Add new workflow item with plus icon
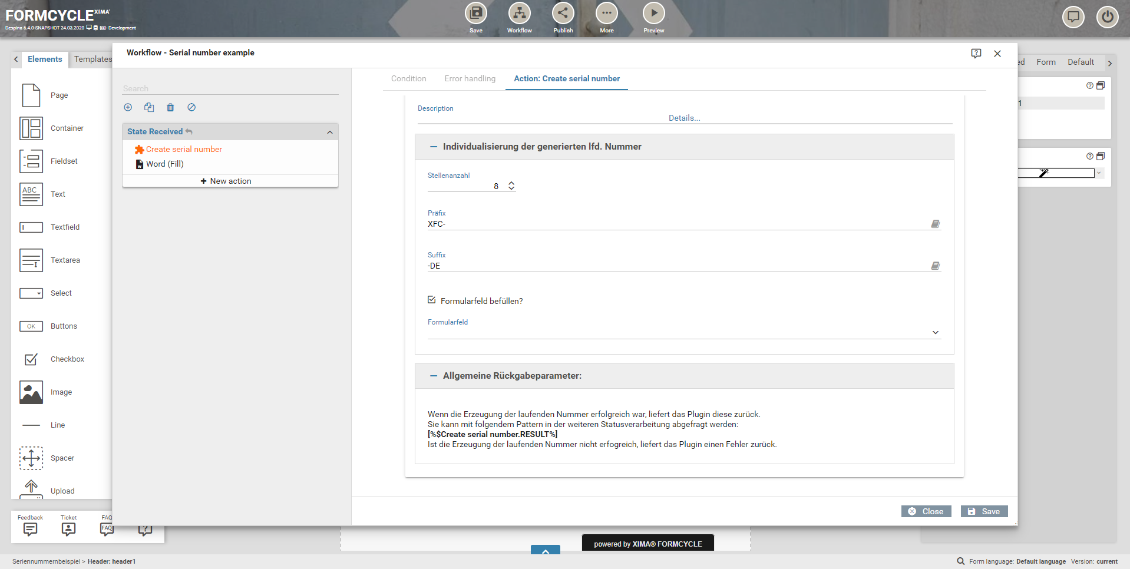This screenshot has width=1130, height=569. coord(128,107)
